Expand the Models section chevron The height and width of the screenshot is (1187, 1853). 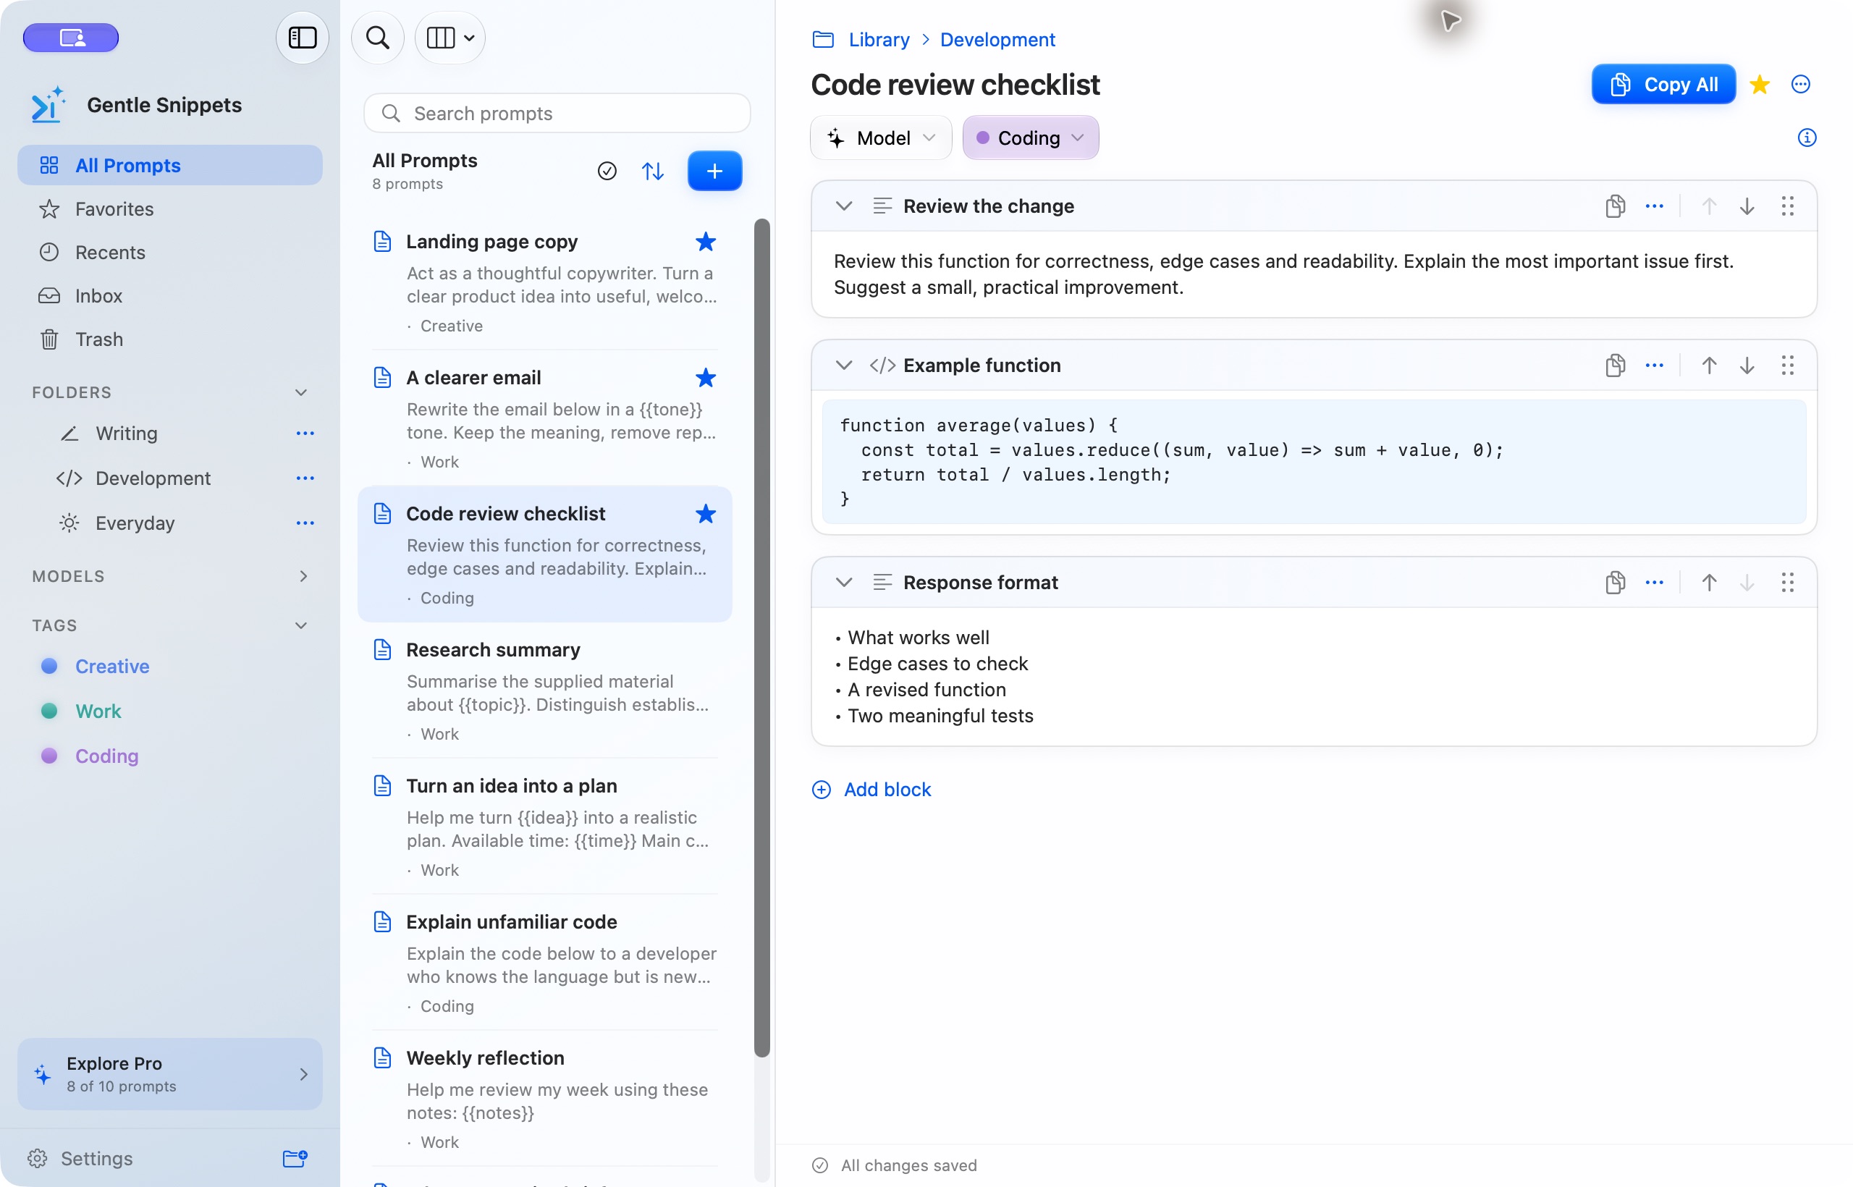click(x=303, y=577)
